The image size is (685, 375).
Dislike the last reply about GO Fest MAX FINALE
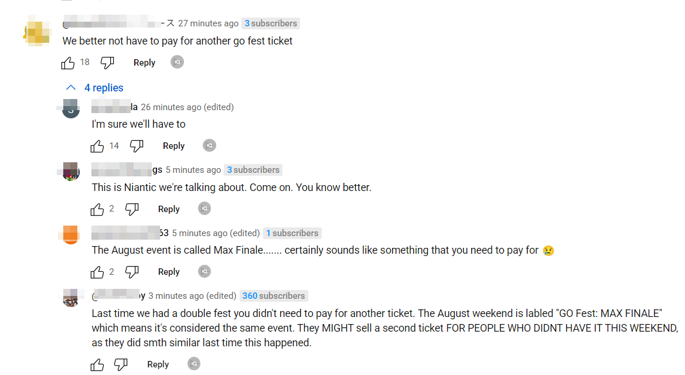121,364
